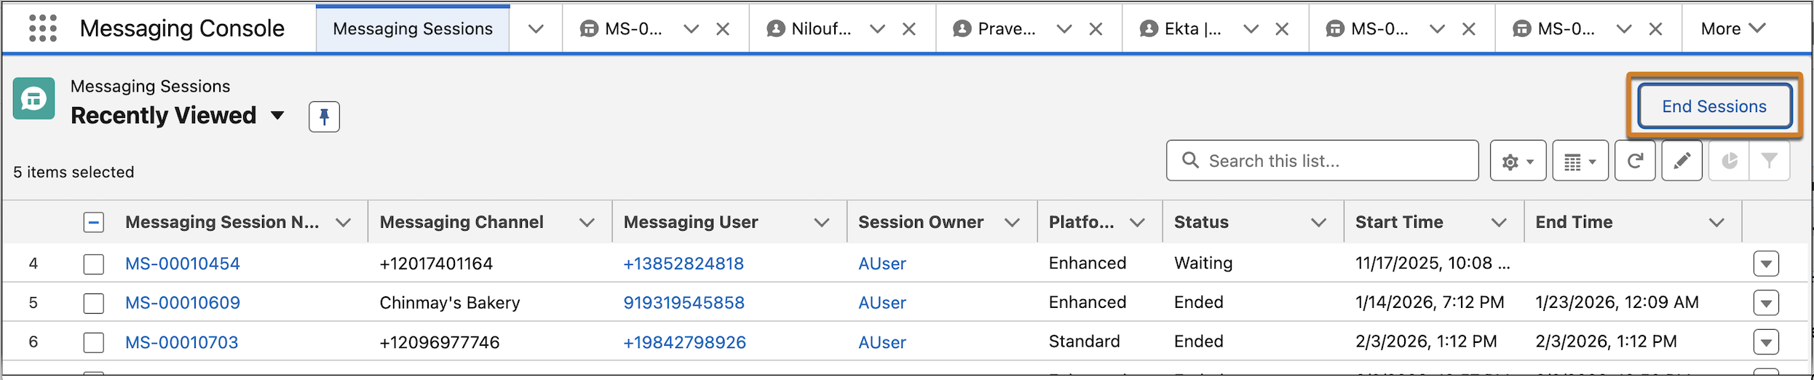1814x380 pixels.
Task: Open session MS-00010454 link
Action: 183,264
